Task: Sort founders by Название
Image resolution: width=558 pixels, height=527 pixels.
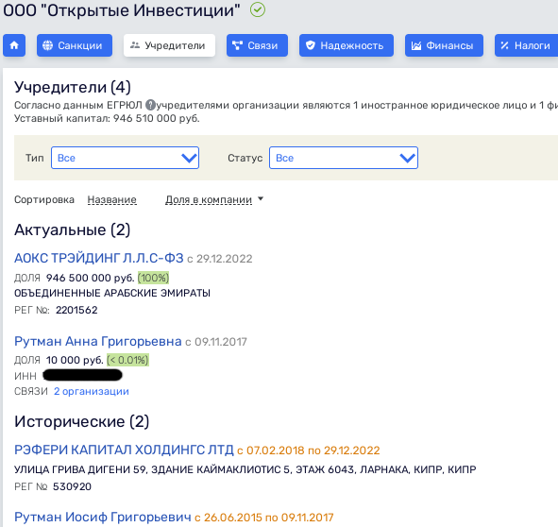Action: click(111, 200)
